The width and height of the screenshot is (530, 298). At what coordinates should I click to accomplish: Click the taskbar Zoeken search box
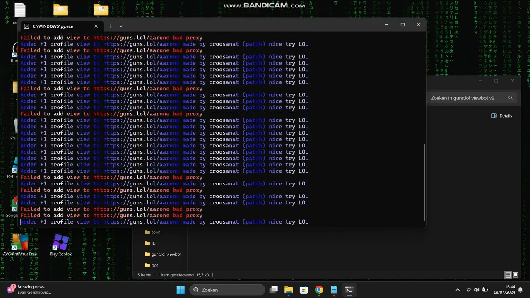227,290
